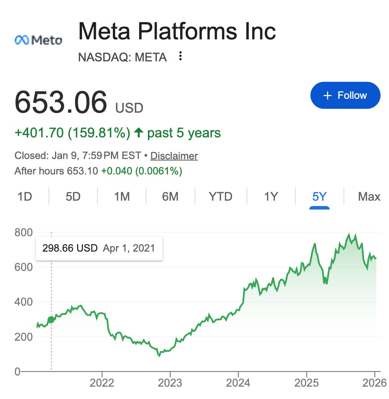Follow Meta Platforms stock
Viewport: 389px width, 399px height.
(345, 95)
